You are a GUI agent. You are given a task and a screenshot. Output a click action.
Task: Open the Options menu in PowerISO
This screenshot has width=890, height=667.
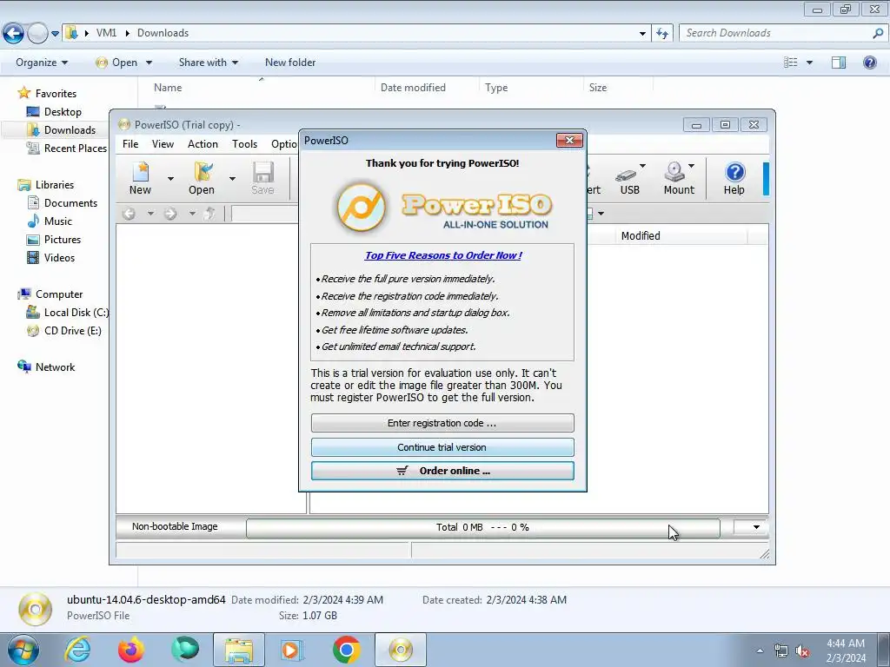coord(284,144)
